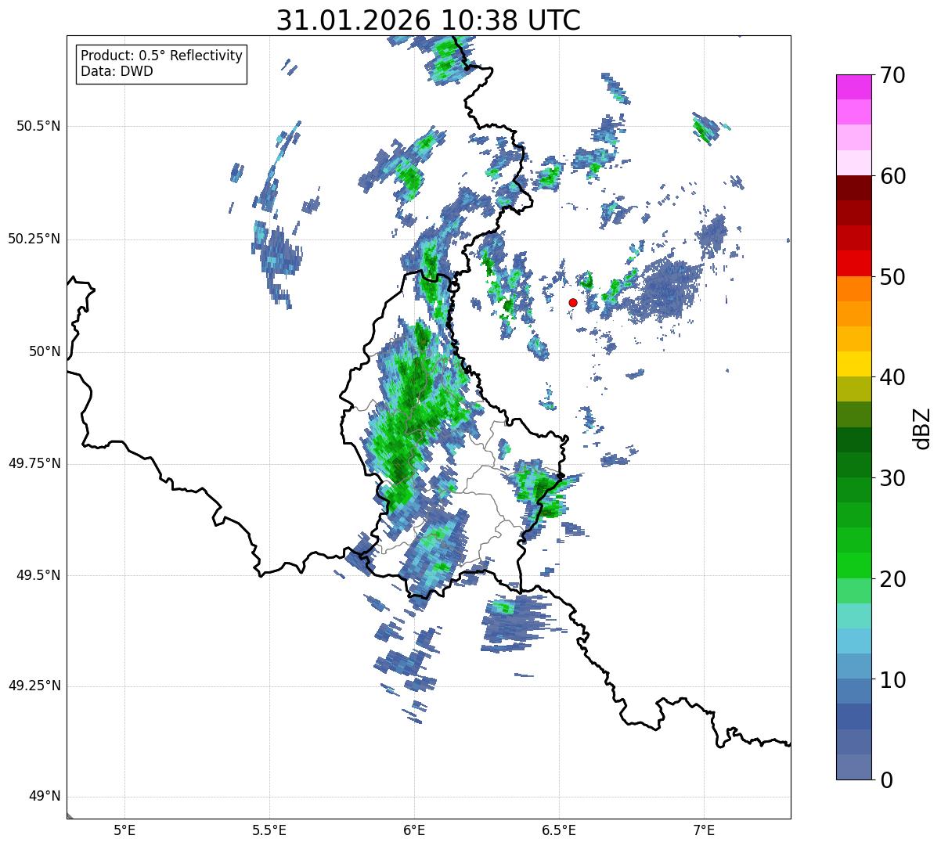Image resolution: width=941 pixels, height=846 pixels.
Task: Click the latitude label 50.25°N
Action: click(34, 239)
